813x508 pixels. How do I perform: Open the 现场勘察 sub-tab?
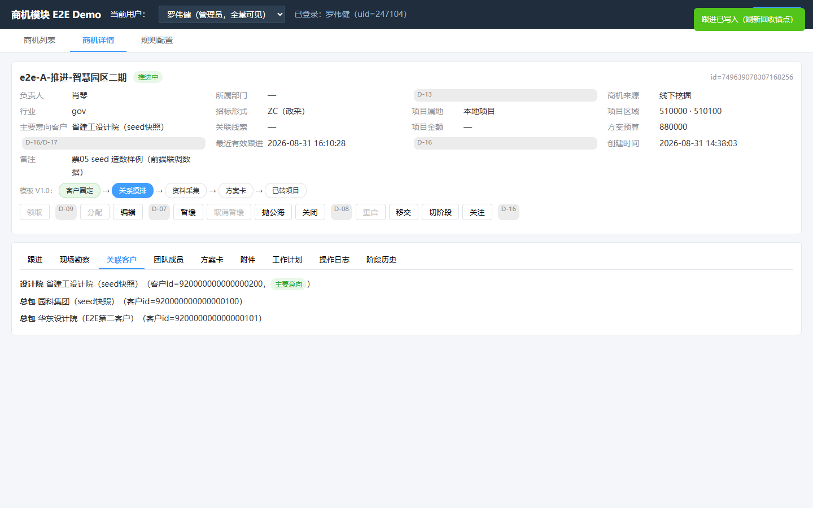[75, 260]
